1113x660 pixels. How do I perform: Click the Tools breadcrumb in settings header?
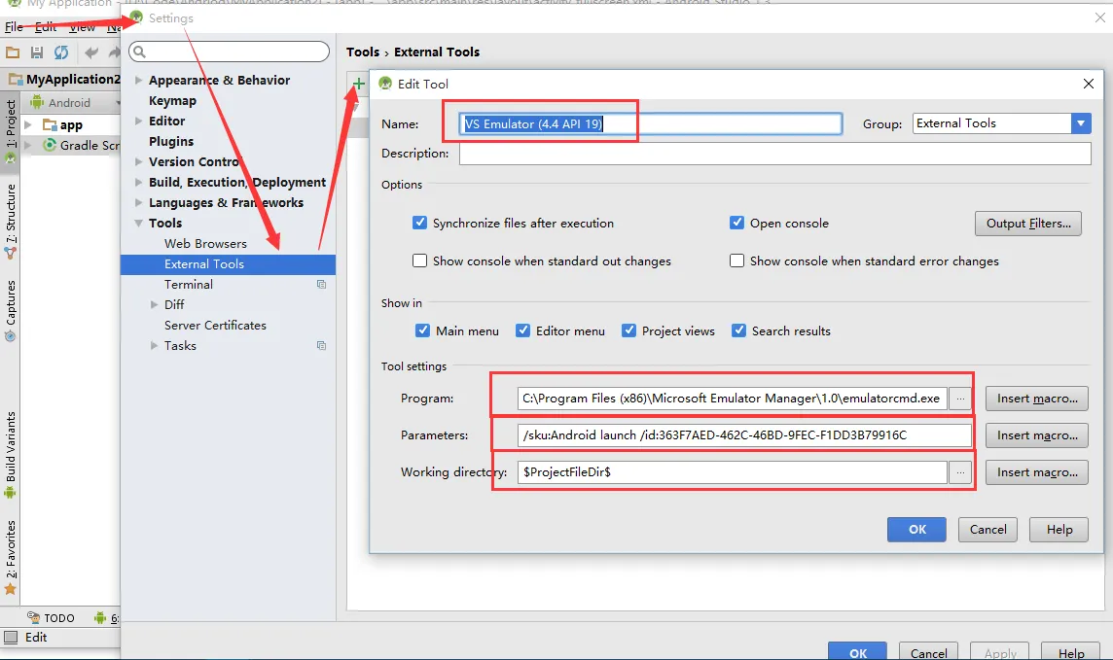tap(363, 52)
